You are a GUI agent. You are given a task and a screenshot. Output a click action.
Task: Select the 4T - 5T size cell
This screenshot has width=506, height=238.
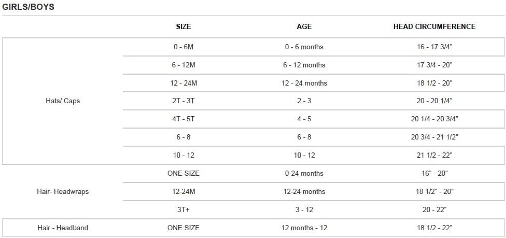click(x=184, y=119)
